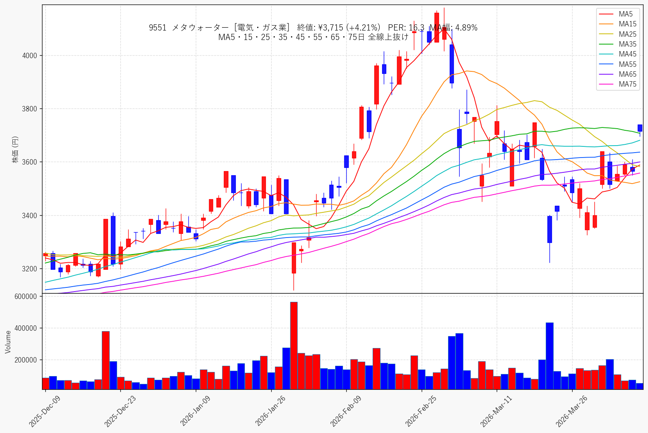Click the MA15 legend entry

pyautogui.click(x=617, y=24)
